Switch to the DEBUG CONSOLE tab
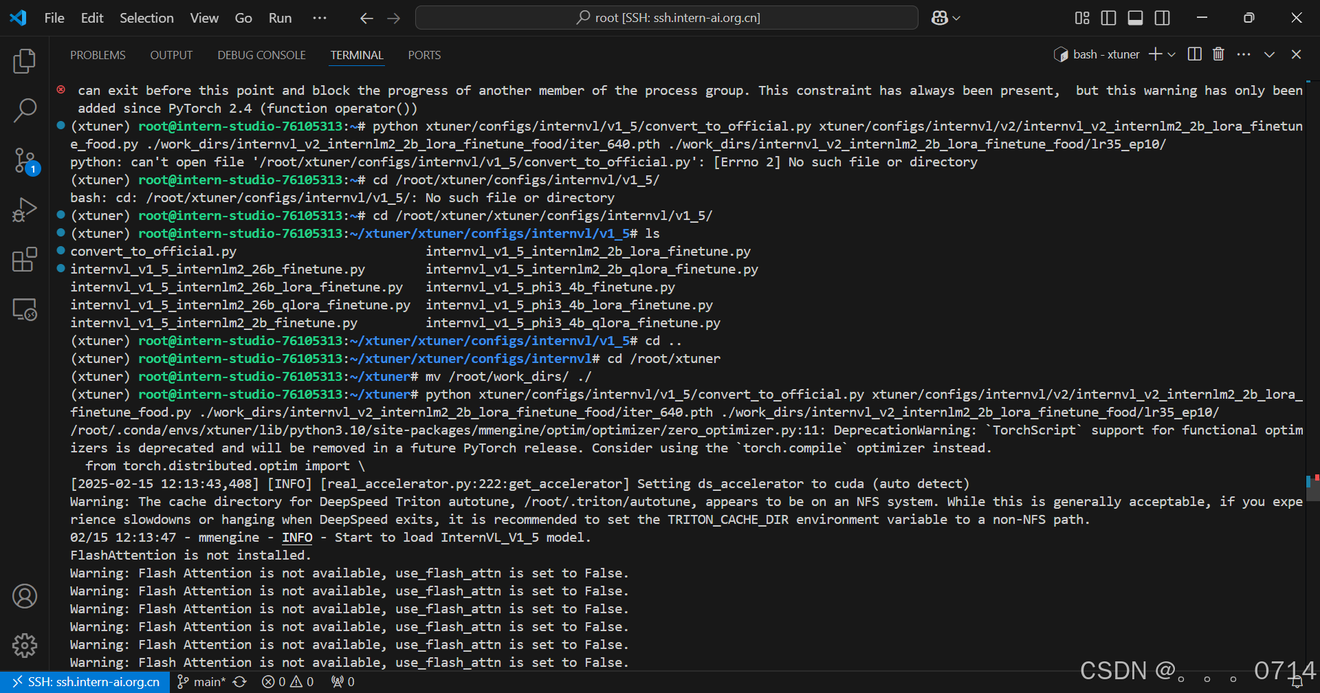The height and width of the screenshot is (693, 1320). (x=261, y=55)
